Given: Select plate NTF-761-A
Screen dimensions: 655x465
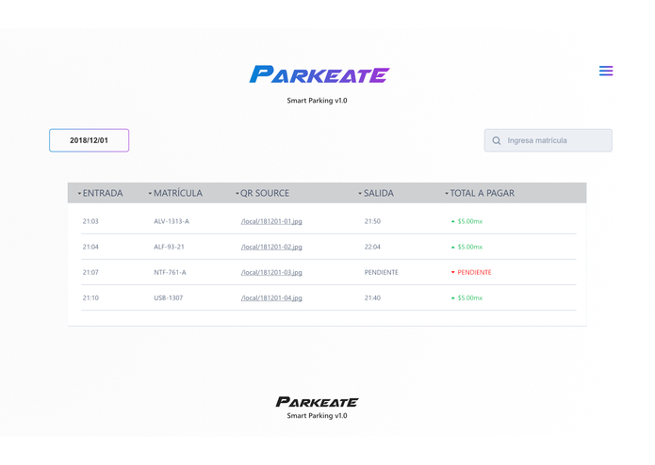Looking at the screenshot, I should [x=170, y=272].
